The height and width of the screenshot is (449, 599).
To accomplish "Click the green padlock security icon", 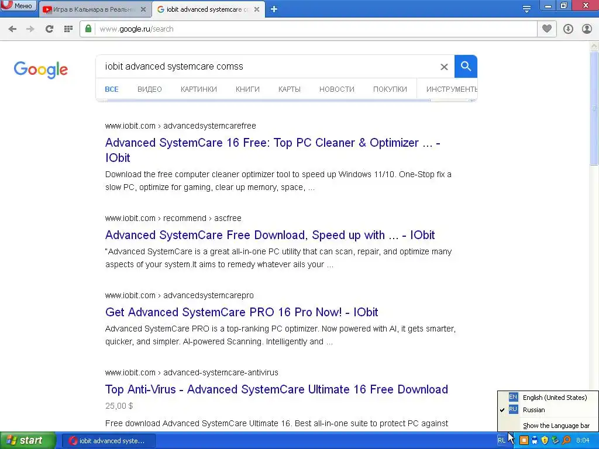I will pyautogui.click(x=88, y=29).
